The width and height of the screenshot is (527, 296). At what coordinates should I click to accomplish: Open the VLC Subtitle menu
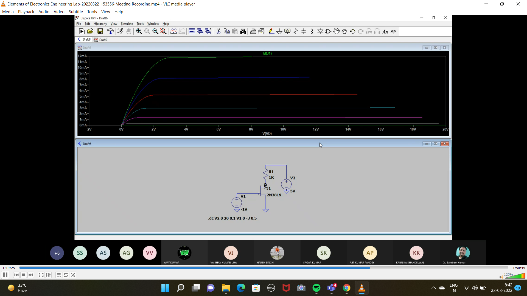pos(76,12)
